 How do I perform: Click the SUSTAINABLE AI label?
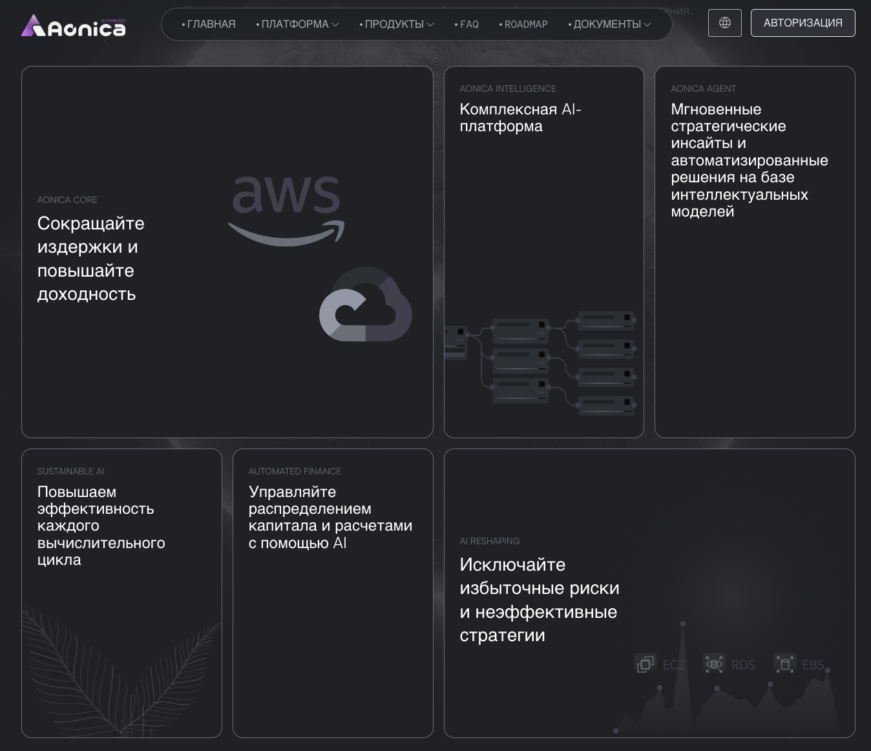coord(71,471)
